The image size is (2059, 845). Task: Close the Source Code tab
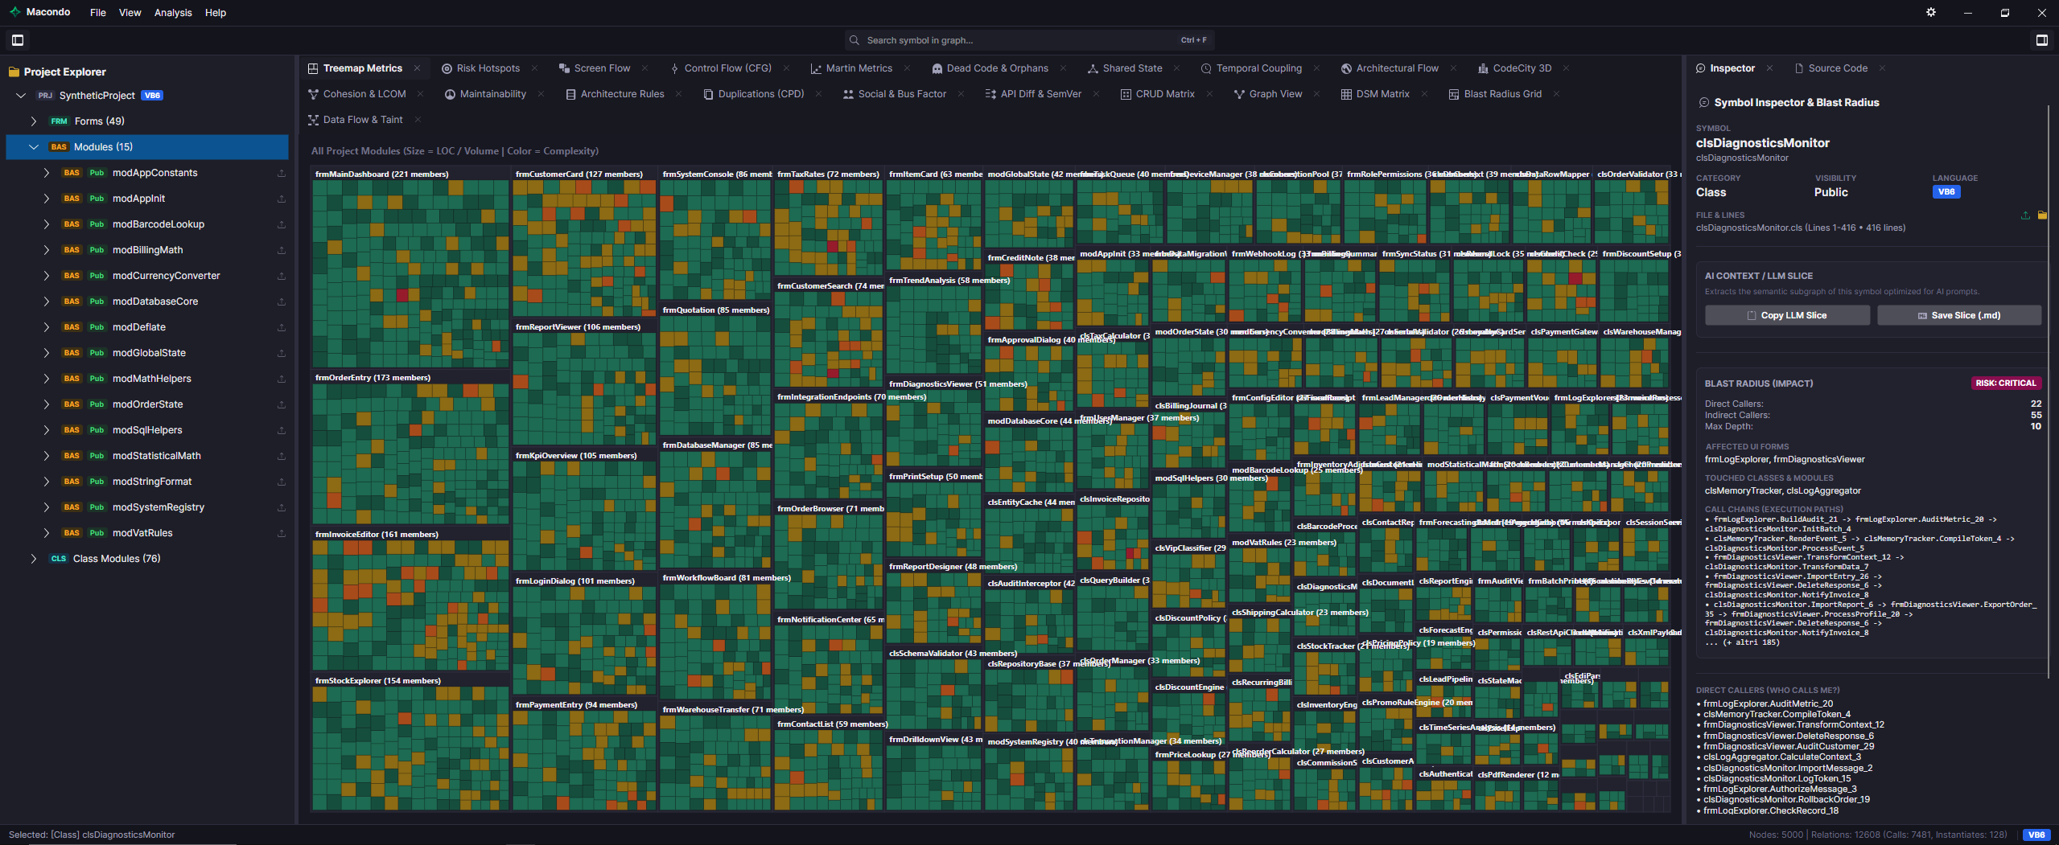pos(1882,68)
